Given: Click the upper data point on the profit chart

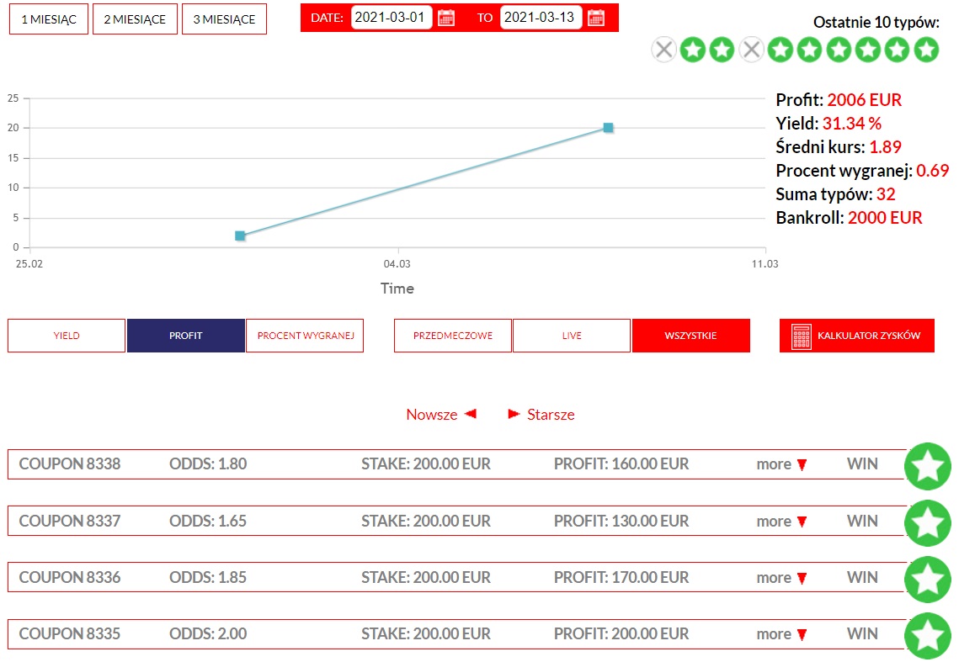Looking at the screenshot, I should [x=608, y=128].
